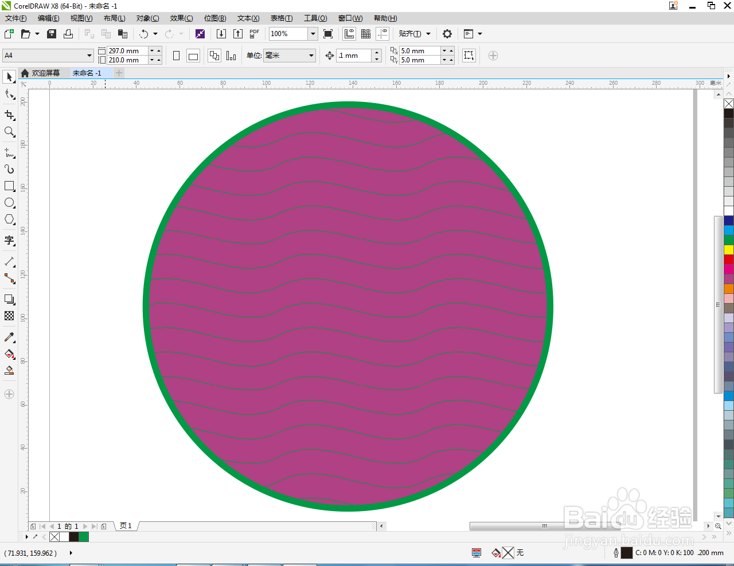Select the Artistic Media tool
Viewport: 734px width, 566px height.
pos(9,169)
